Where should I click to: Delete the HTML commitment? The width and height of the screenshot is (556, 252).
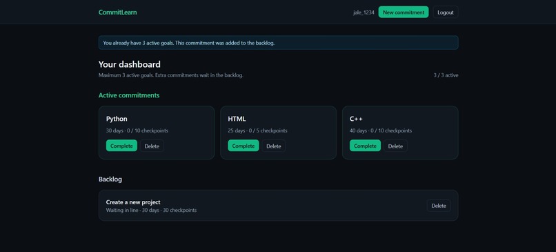[273, 146]
